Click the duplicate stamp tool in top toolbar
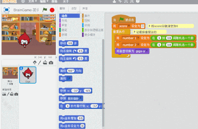This screenshot has width=198, height=129. (x=115, y=1)
